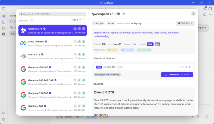Open the Staff Pick link button
The width and height of the screenshot is (214, 124).
[185, 23]
